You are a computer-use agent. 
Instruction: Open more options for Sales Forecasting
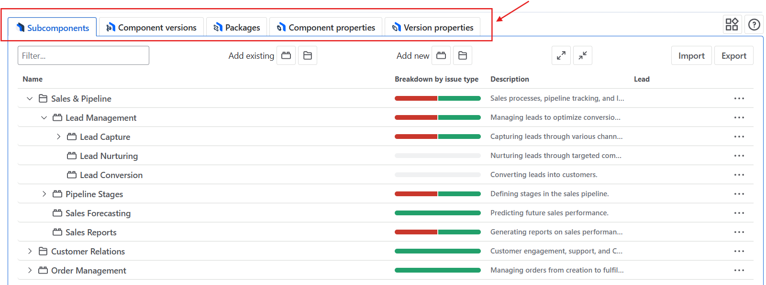[x=739, y=213]
